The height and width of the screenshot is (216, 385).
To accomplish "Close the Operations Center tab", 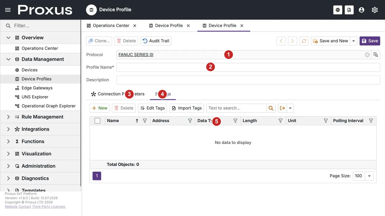I will (135, 25).
